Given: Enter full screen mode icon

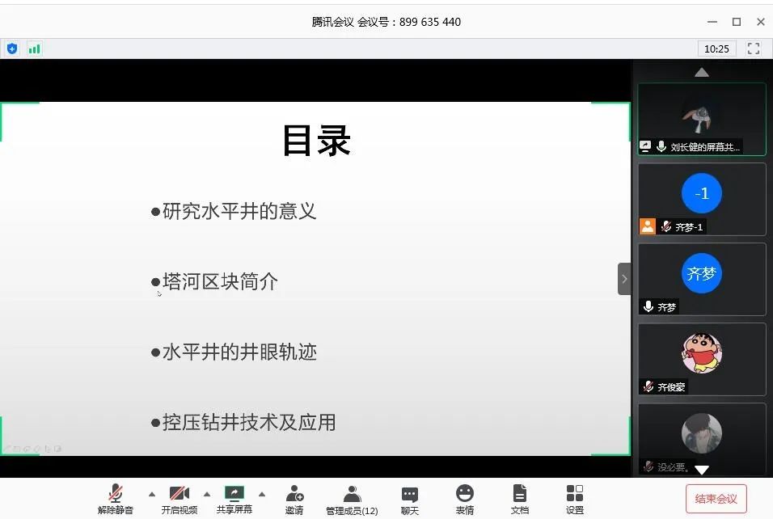Looking at the screenshot, I should click(754, 49).
